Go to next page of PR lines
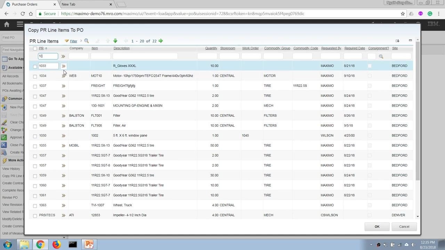Screen dimensions: 445x250 point(161,41)
